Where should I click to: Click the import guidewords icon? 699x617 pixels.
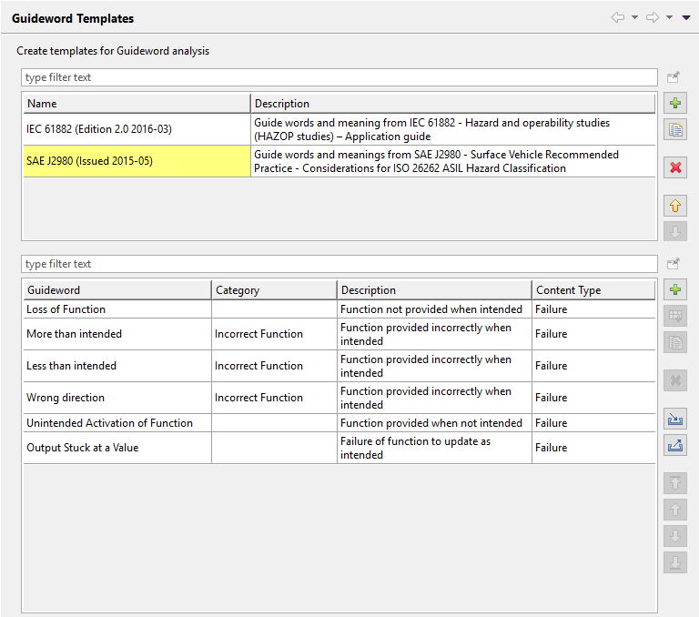pos(675,420)
